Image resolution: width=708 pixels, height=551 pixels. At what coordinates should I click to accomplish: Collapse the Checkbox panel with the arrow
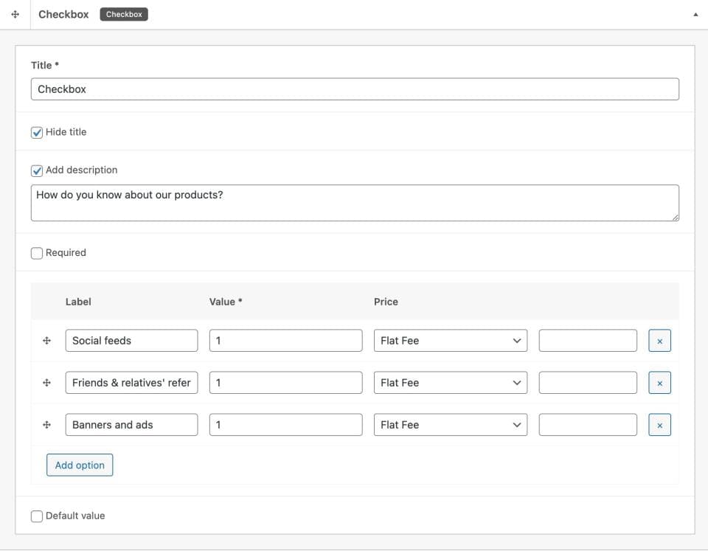click(695, 15)
